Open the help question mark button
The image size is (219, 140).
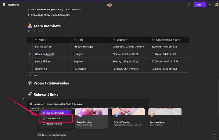(x=214, y=135)
